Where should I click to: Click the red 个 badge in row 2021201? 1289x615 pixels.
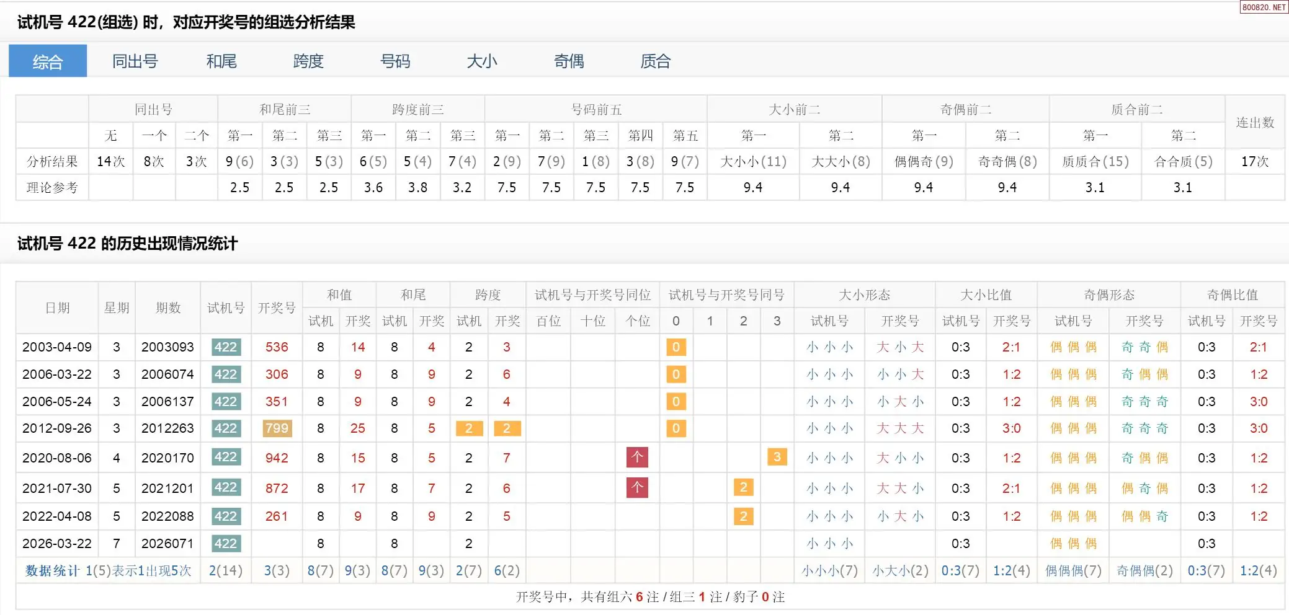pyautogui.click(x=637, y=488)
